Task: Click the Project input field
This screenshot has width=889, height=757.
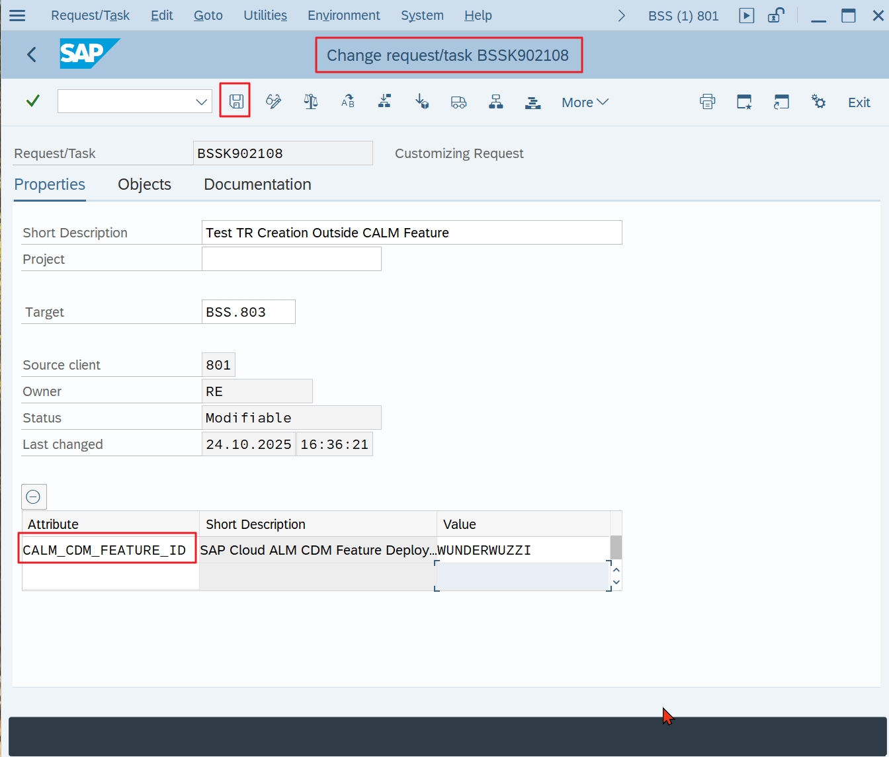Action: click(x=291, y=259)
